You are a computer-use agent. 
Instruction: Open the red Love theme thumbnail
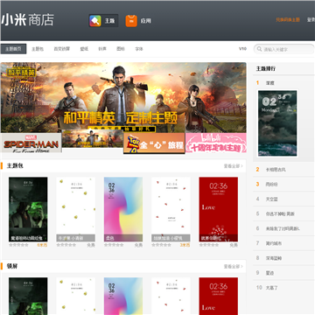(x=218, y=209)
